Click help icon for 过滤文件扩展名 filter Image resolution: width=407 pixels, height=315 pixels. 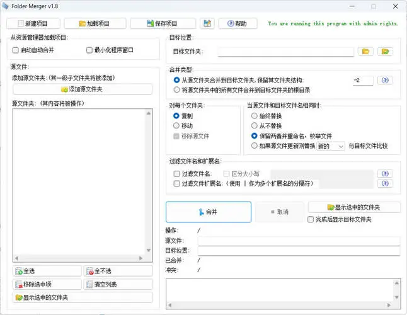[385, 183]
